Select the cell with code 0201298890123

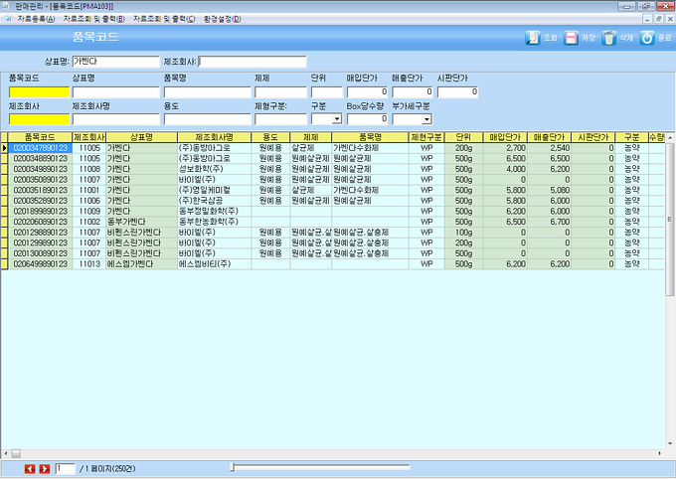pyautogui.click(x=40, y=233)
